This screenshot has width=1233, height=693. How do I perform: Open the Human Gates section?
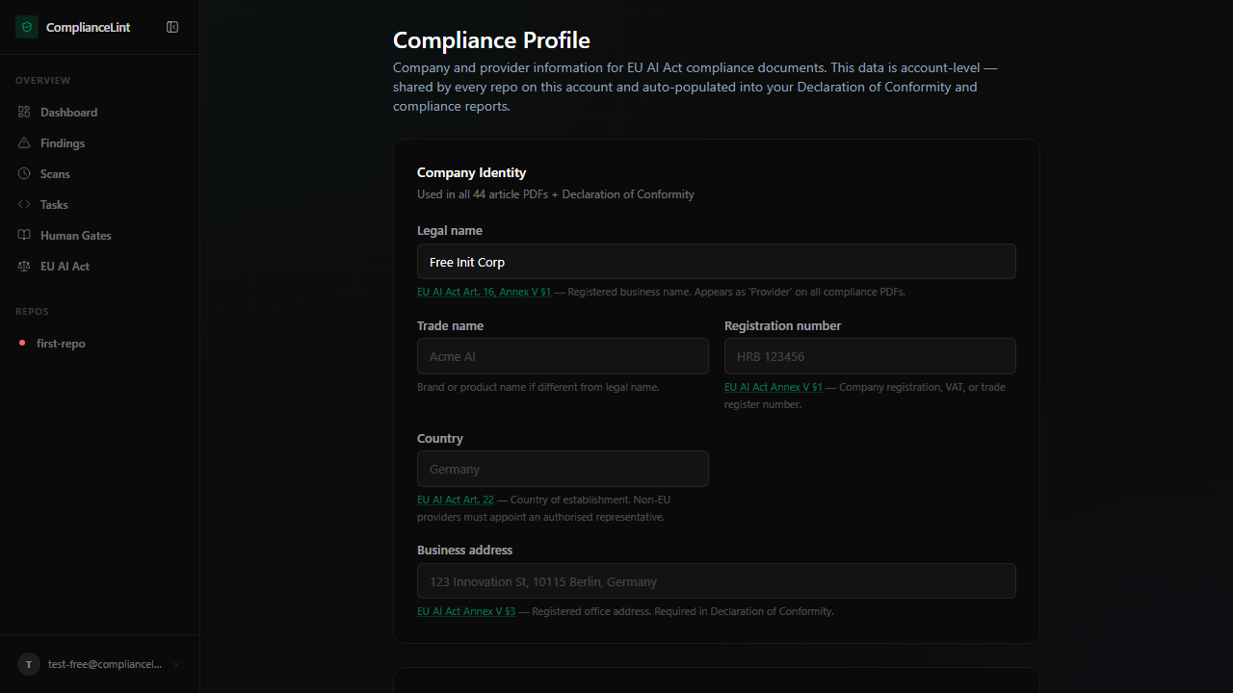tap(75, 236)
